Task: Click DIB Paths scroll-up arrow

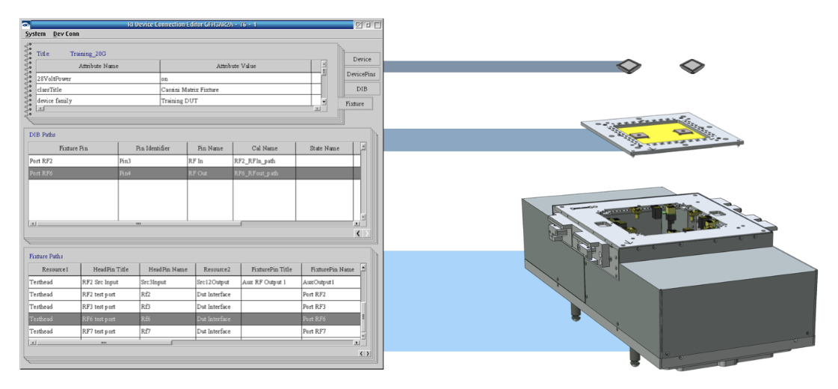Action: (x=363, y=145)
